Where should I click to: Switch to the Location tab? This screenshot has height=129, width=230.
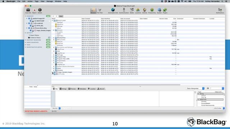click(92, 89)
